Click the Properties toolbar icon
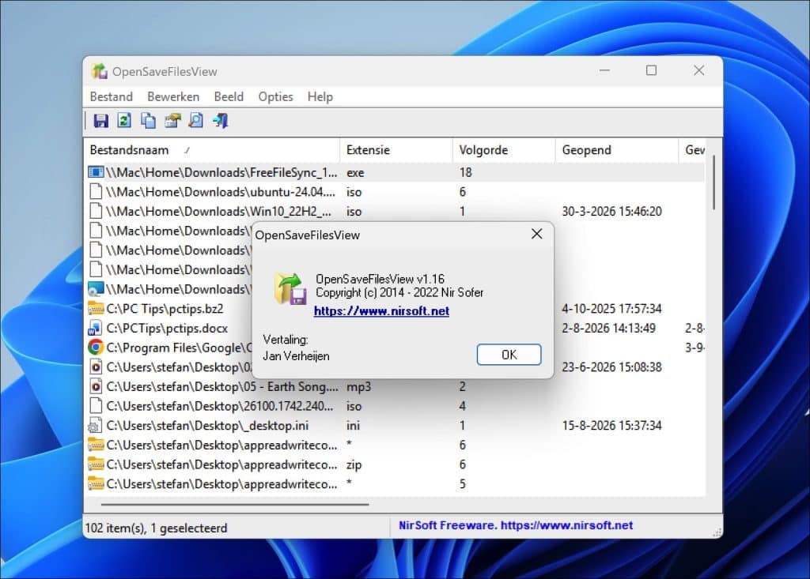 172,121
